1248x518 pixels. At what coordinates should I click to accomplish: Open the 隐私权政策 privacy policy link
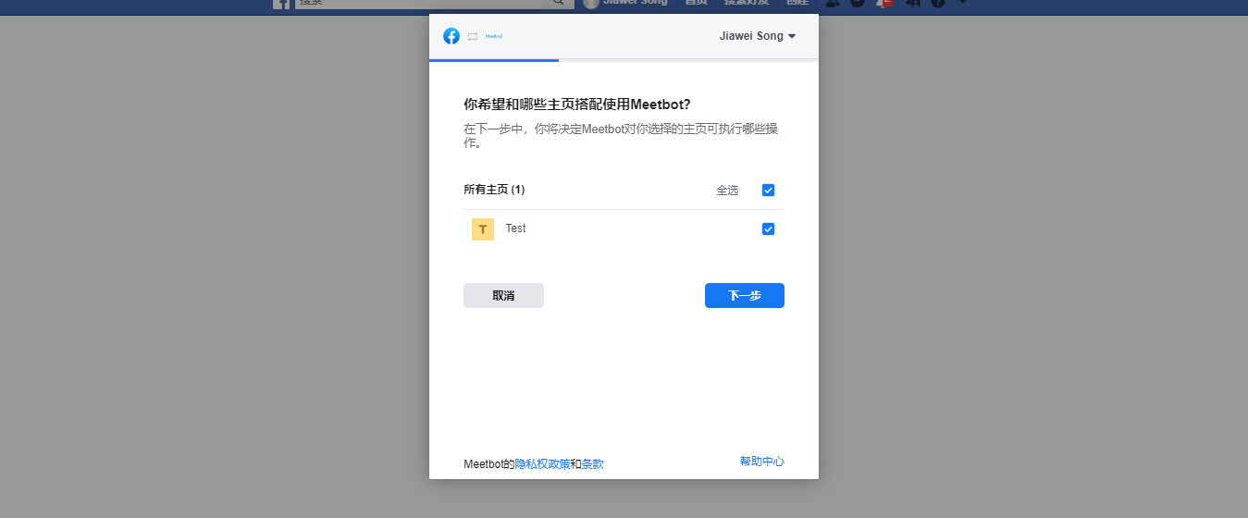(542, 464)
